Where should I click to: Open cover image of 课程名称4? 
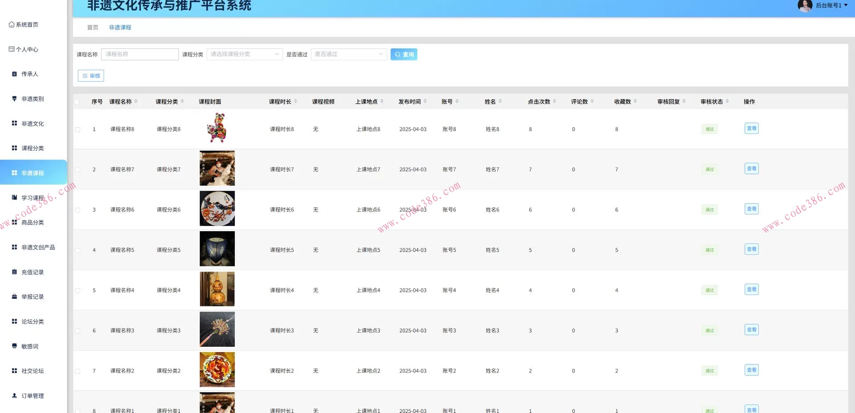[217, 289]
